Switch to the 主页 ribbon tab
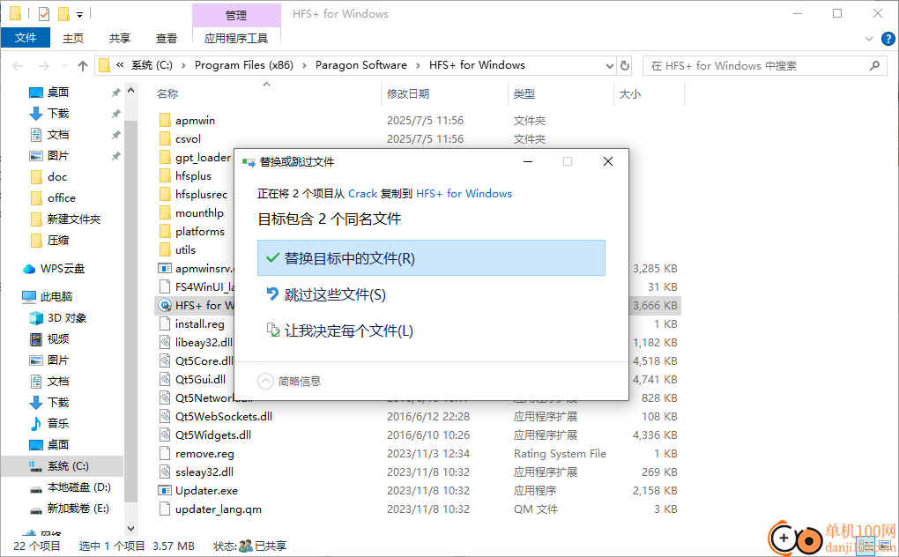The height and width of the screenshot is (557, 899). point(73,38)
